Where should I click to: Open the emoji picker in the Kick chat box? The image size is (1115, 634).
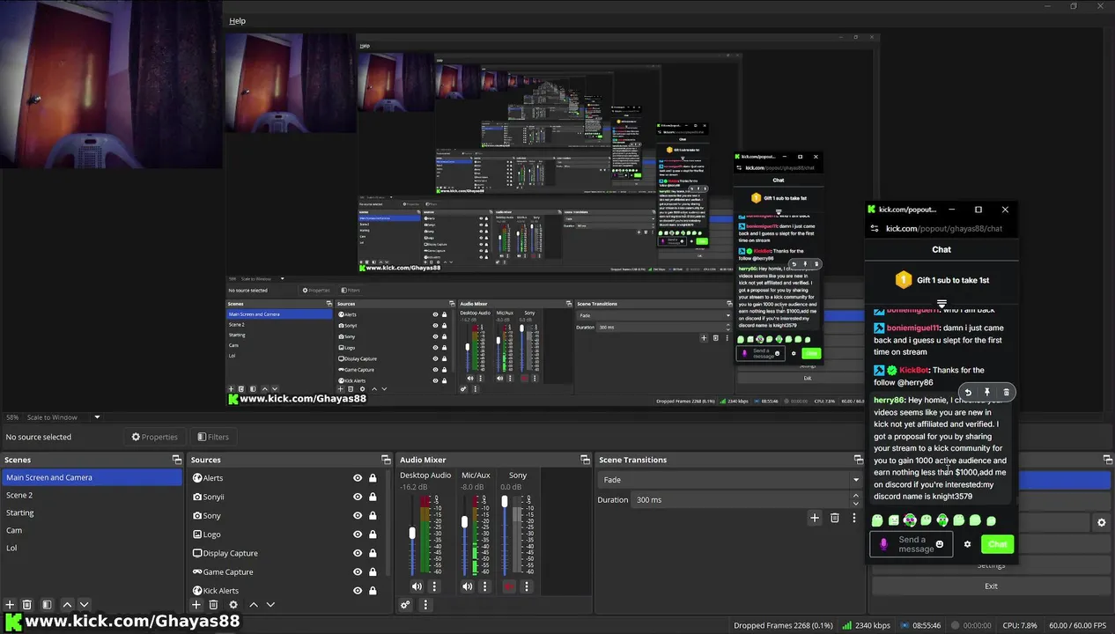click(940, 544)
